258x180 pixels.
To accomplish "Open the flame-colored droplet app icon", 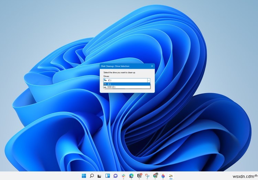I will click(x=163, y=176).
